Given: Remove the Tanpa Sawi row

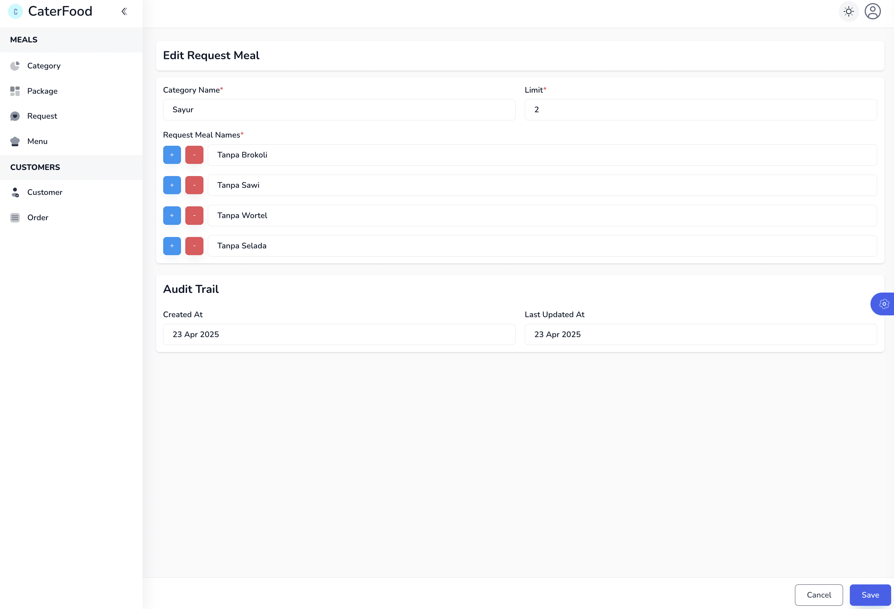Looking at the screenshot, I should (x=194, y=185).
